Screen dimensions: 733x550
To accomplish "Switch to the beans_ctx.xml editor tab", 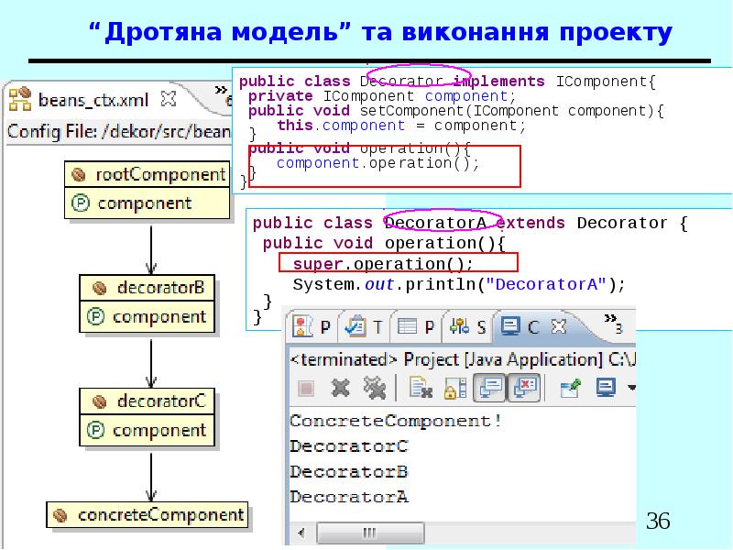I will (x=82, y=94).
